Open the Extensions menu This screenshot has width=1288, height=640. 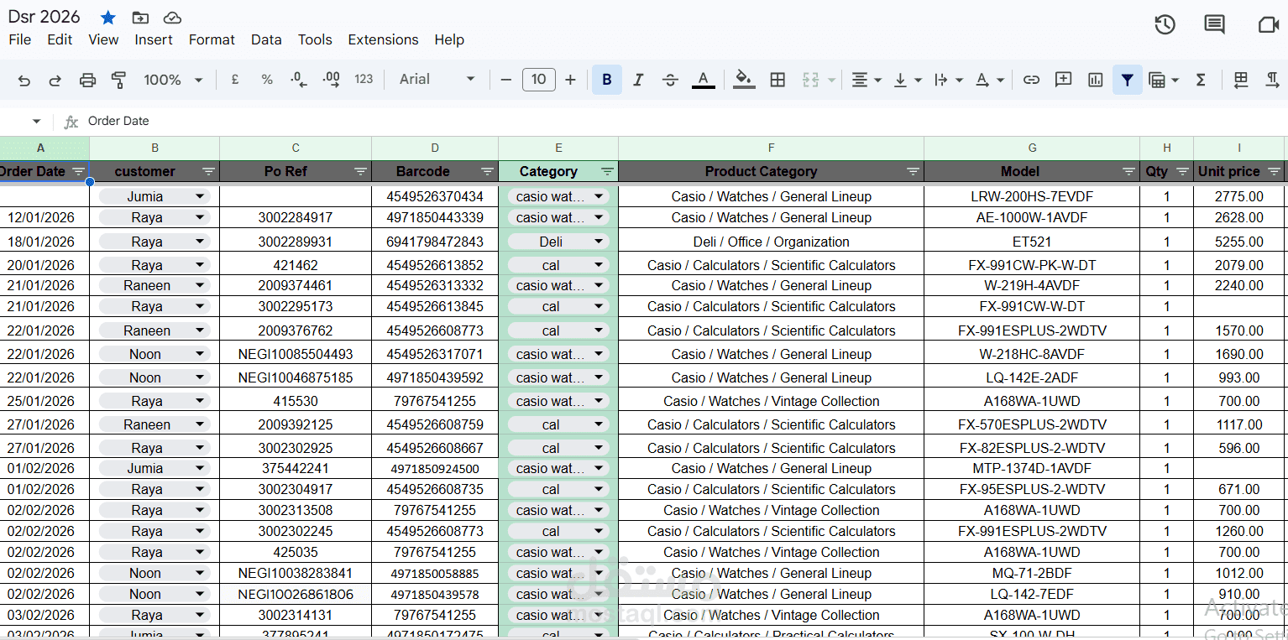coord(383,39)
